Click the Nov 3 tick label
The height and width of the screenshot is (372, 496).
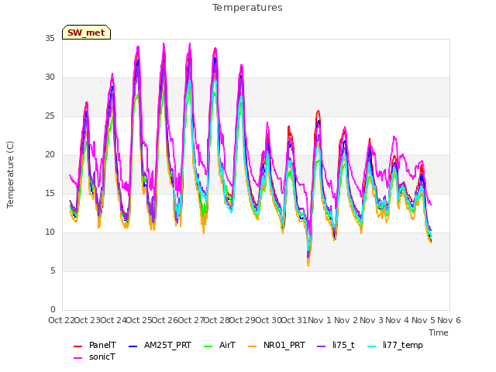[371, 320]
